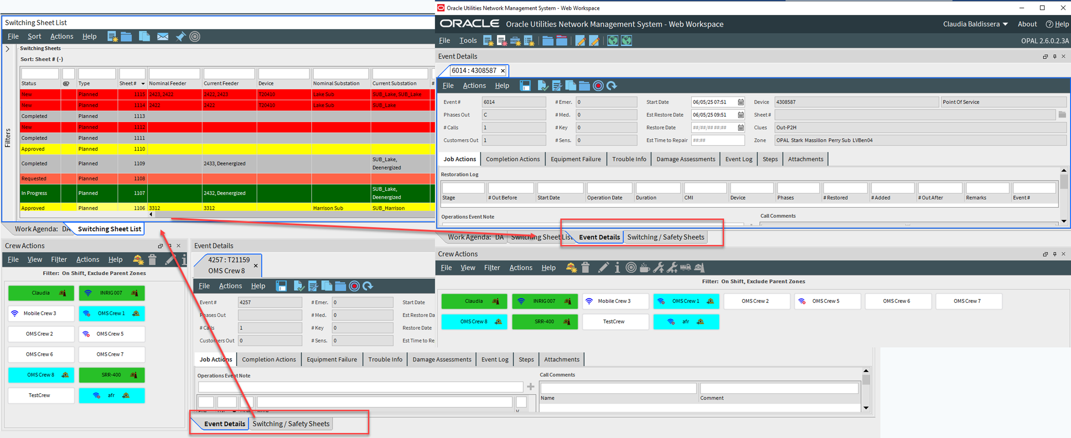
Task: Select In Progress row sheet 1107
Action: [x=227, y=193]
